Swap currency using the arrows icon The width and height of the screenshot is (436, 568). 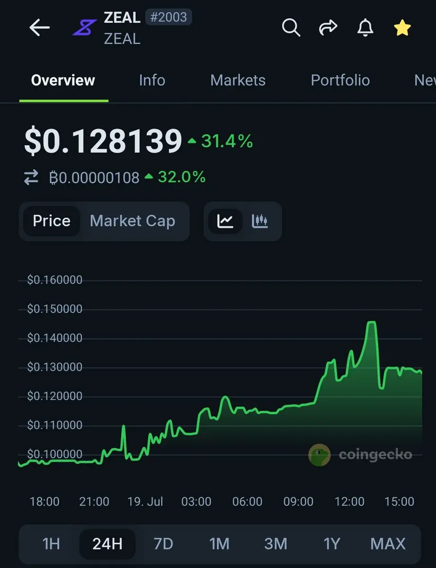(31, 178)
